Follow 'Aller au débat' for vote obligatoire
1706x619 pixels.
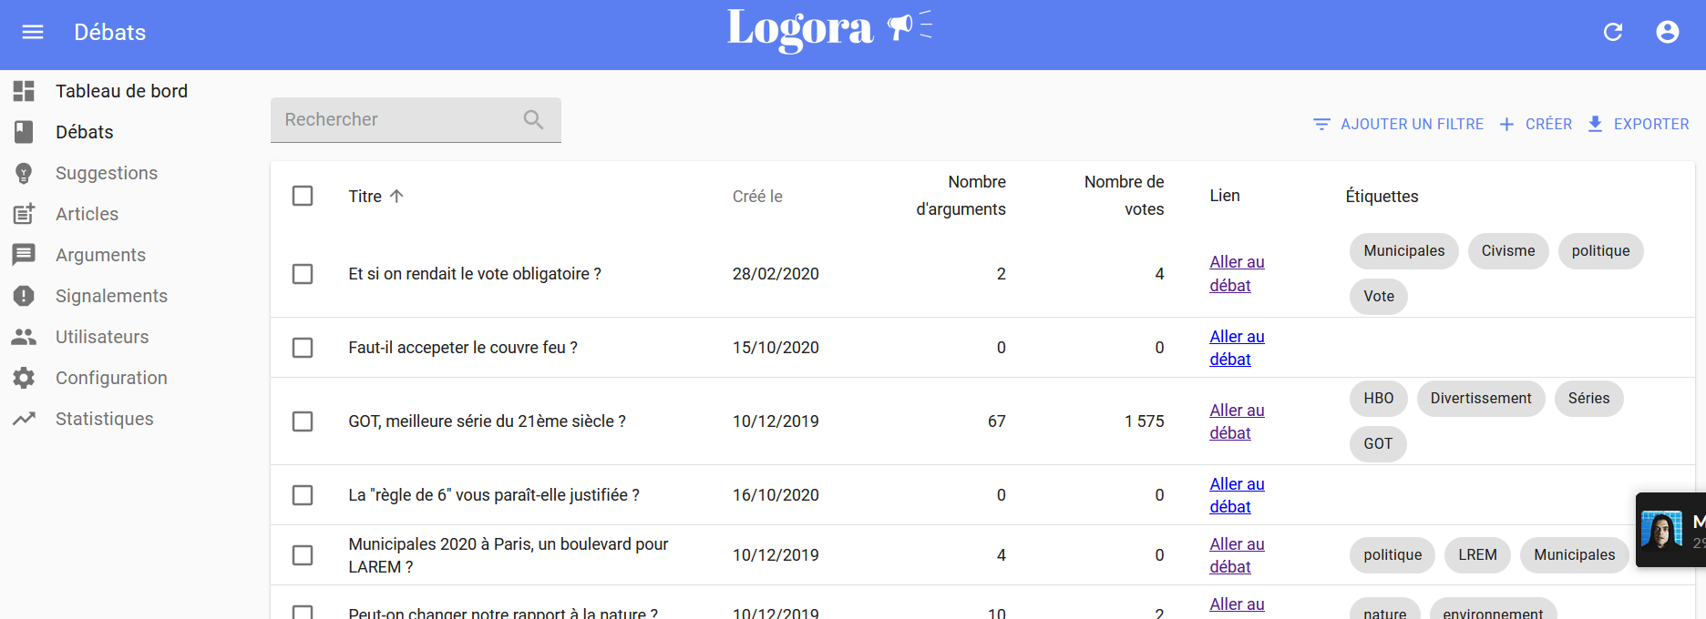pos(1237,273)
